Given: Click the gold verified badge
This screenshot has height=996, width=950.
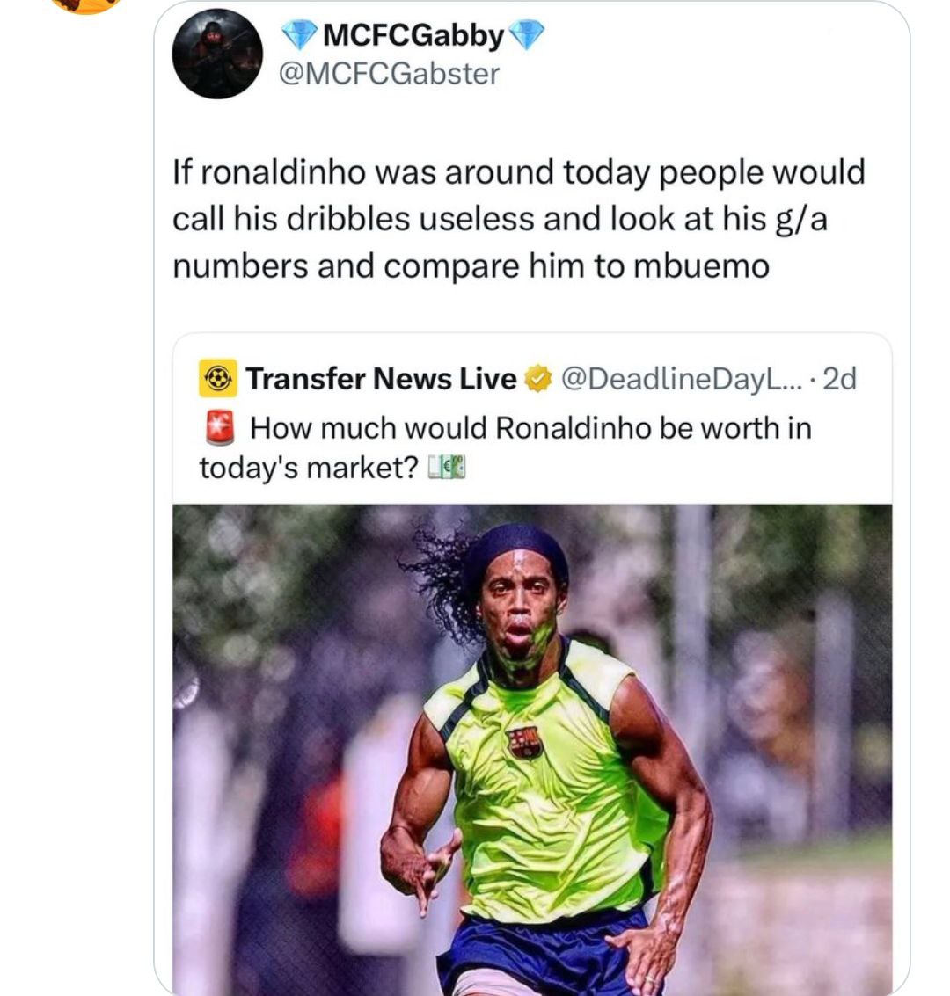Looking at the screenshot, I should (x=536, y=380).
